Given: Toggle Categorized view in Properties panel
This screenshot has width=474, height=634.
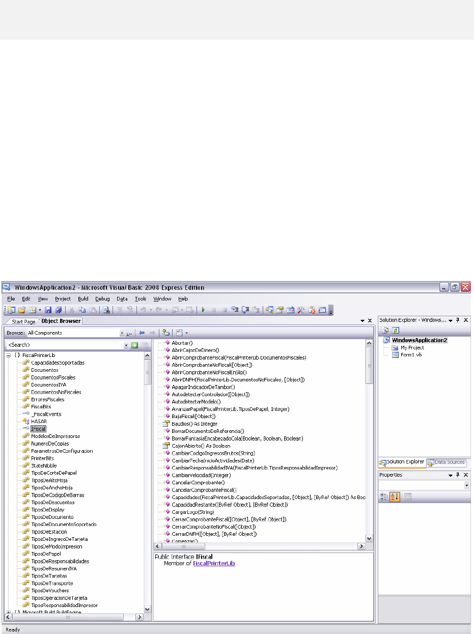Looking at the screenshot, I should pyautogui.click(x=385, y=497).
